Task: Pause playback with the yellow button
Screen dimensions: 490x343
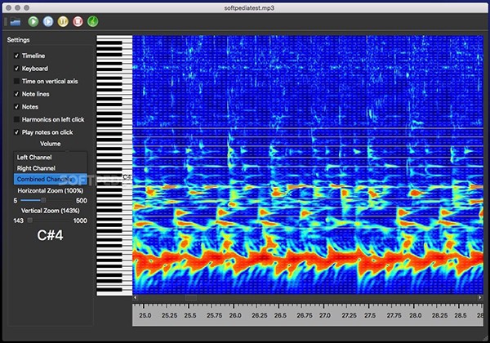Action: pyautogui.click(x=63, y=20)
